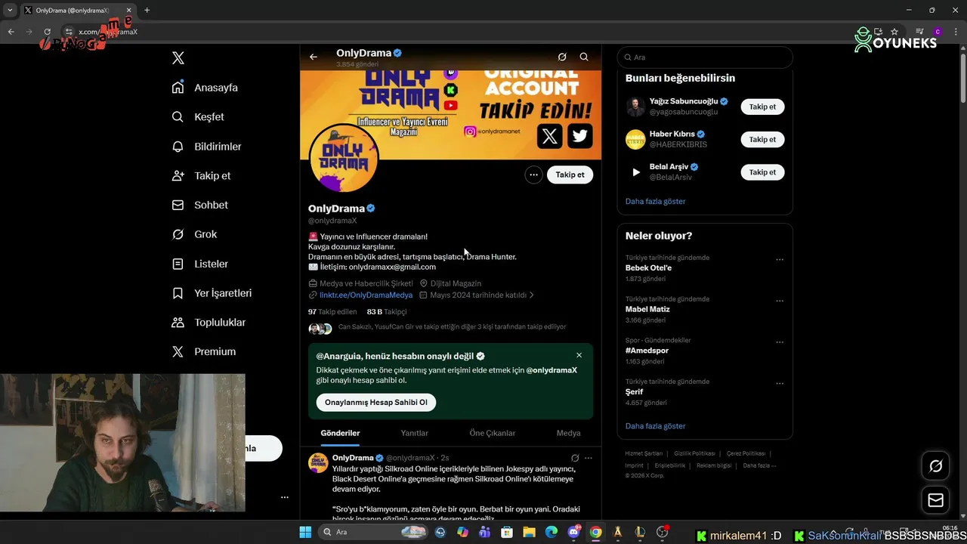View 97 Takip edilen following list
The height and width of the screenshot is (544, 967).
332,312
